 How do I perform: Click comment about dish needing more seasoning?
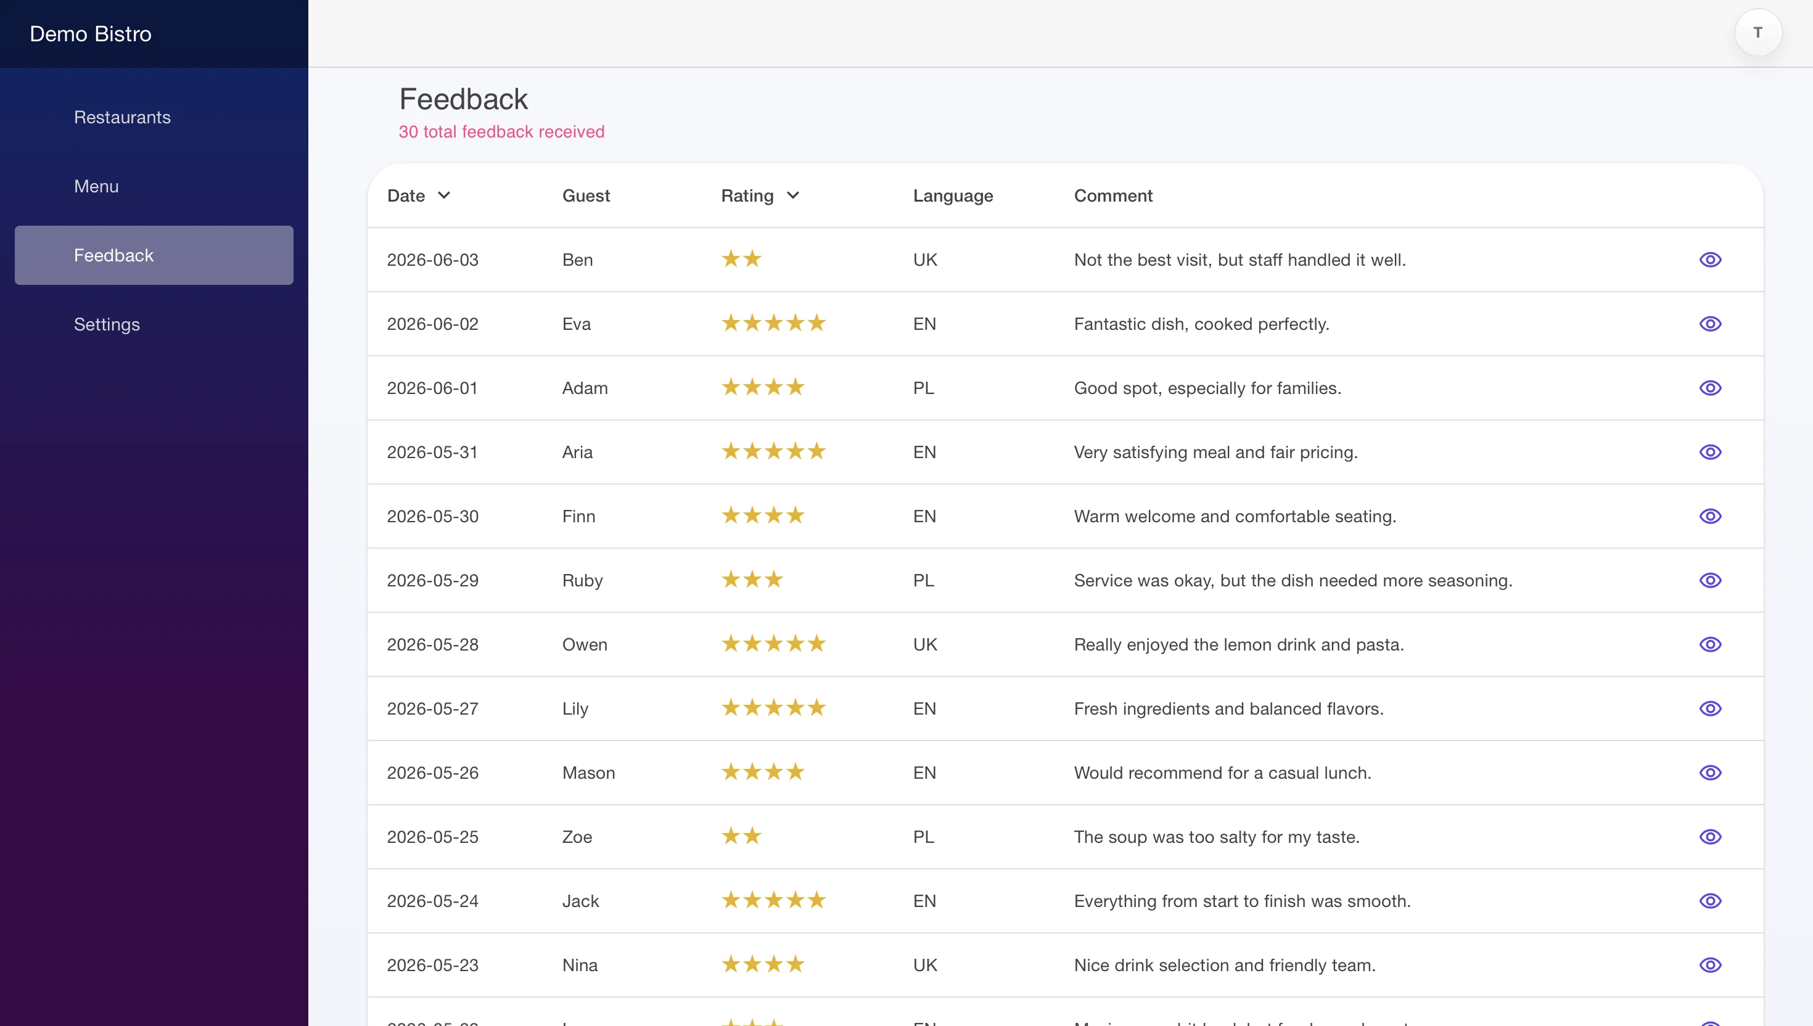[x=1293, y=580]
